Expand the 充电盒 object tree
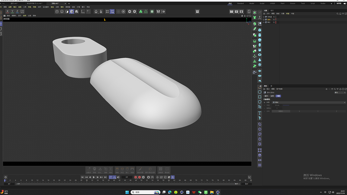This screenshot has height=195, width=347. 264,17
